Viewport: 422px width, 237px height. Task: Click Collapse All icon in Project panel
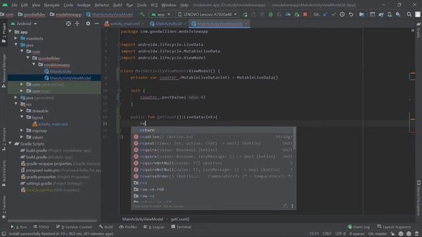click(77, 24)
